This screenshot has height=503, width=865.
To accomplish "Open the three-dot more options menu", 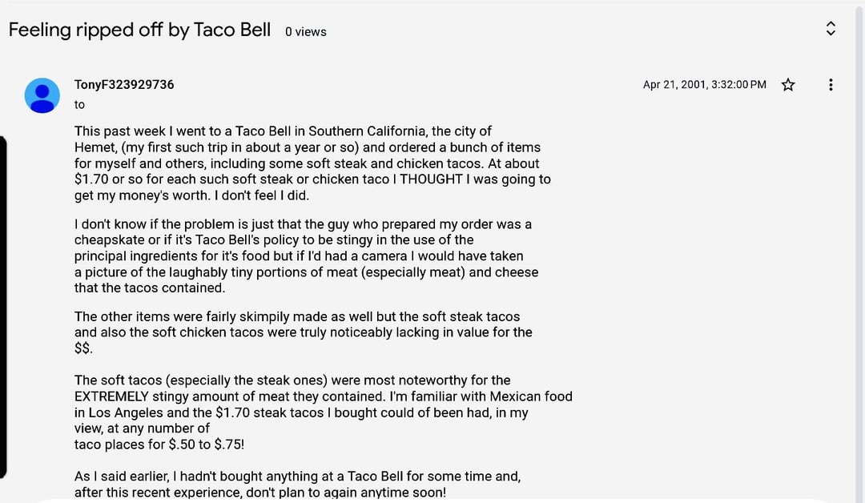I will (831, 85).
